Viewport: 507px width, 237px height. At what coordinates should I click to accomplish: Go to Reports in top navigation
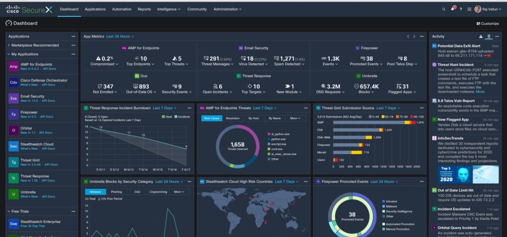tap(144, 9)
